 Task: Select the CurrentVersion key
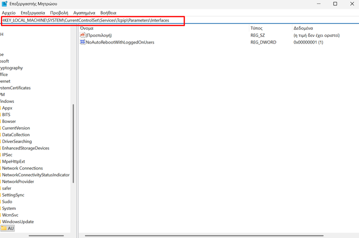[x=16, y=128]
